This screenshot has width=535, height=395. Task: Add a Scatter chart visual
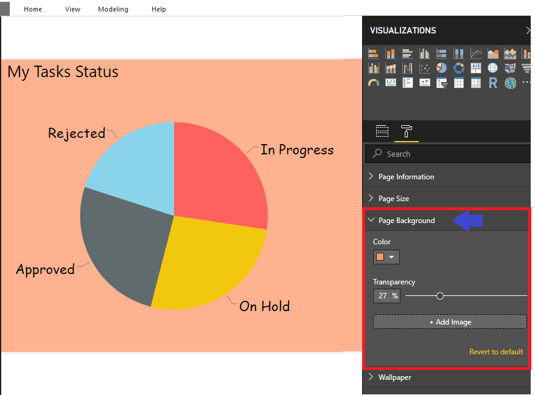click(426, 67)
